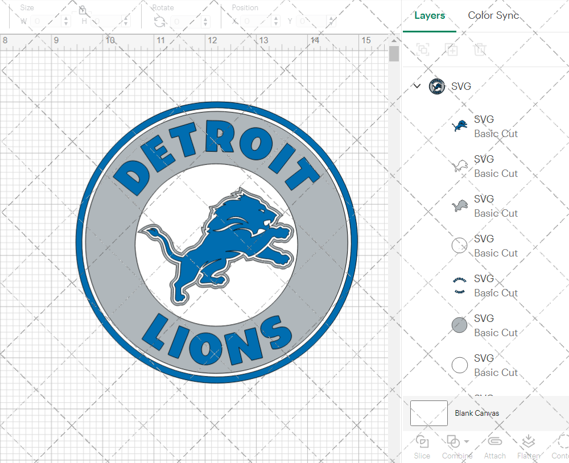Click the Flatten tool icon
Screen dimensions: 569x463
point(527,441)
